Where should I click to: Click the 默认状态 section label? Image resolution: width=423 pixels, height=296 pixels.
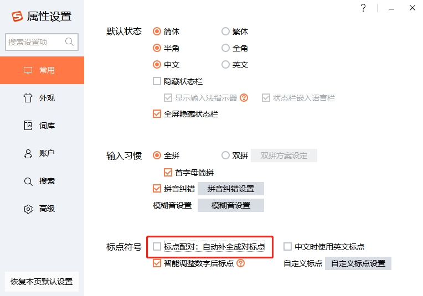[x=124, y=32]
